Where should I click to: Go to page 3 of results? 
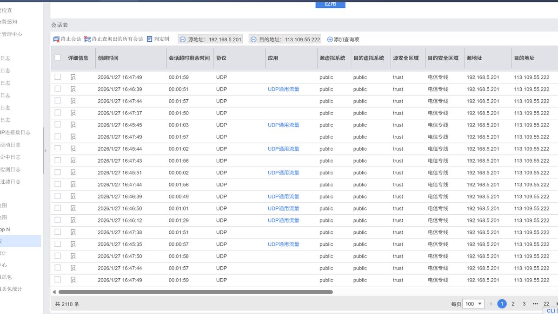click(x=524, y=304)
